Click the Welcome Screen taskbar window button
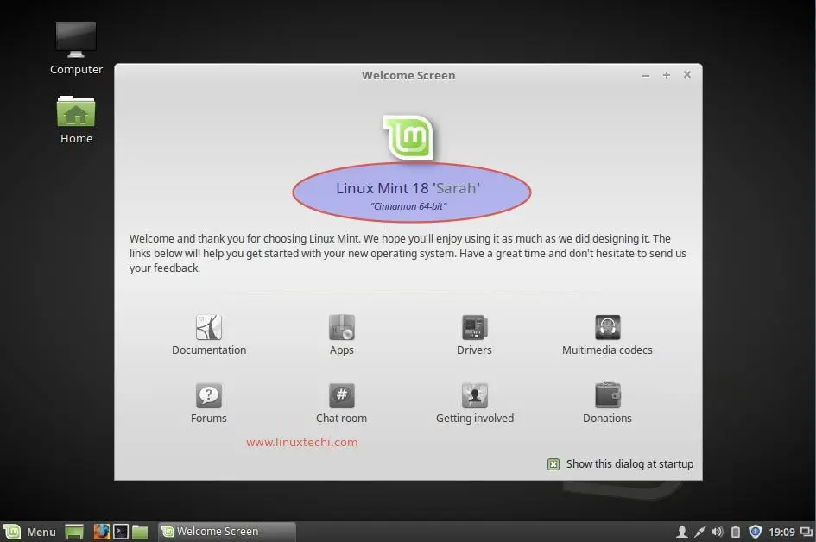816x542 pixels. 226,532
